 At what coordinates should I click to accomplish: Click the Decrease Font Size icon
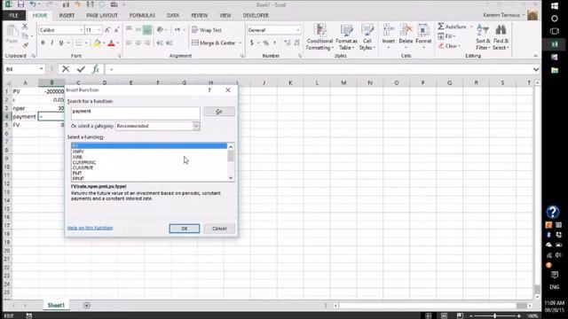tap(116, 30)
